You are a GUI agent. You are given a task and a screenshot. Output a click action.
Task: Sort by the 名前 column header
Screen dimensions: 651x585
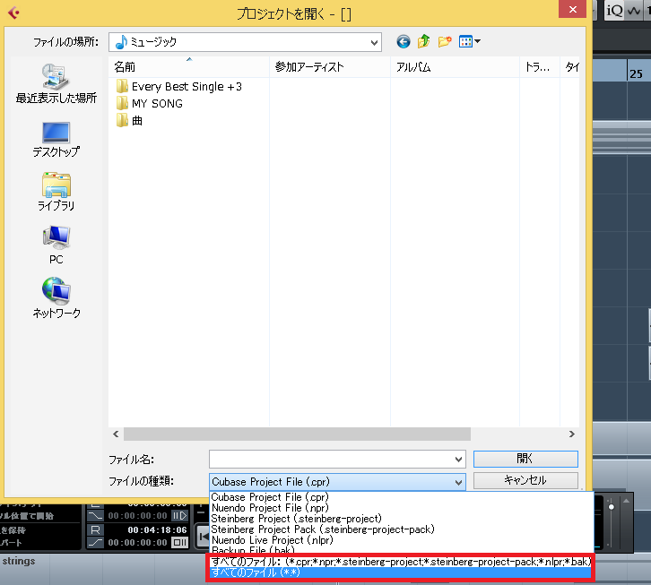coord(189,67)
